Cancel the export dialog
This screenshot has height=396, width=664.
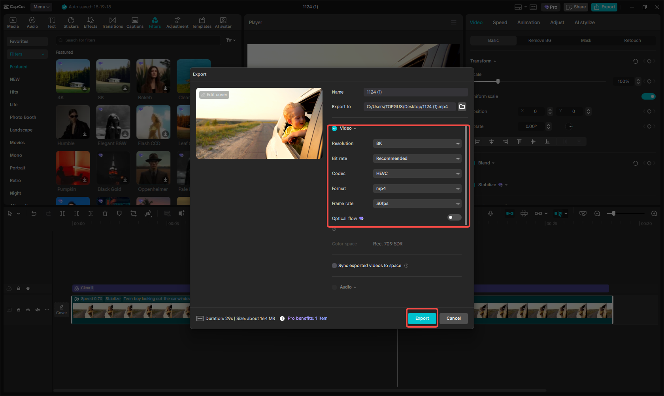[x=453, y=318]
